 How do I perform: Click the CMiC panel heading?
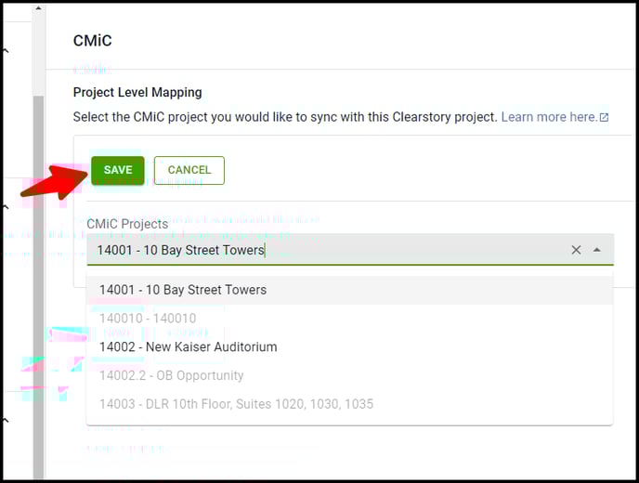click(x=93, y=41)
